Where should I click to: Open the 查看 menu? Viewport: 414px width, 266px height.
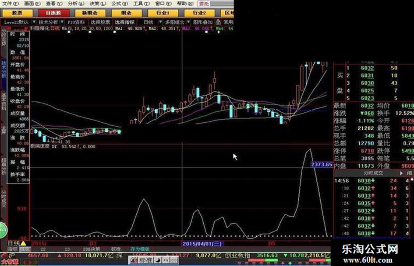[54, 3]
